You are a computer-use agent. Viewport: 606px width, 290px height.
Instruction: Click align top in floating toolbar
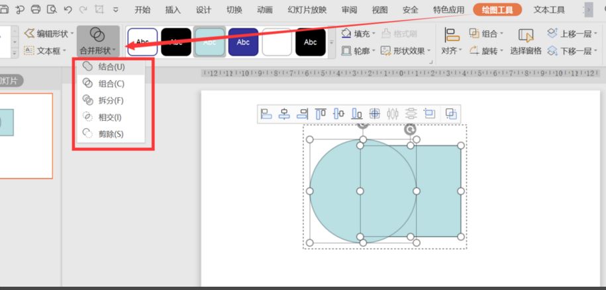coord(321,114)
